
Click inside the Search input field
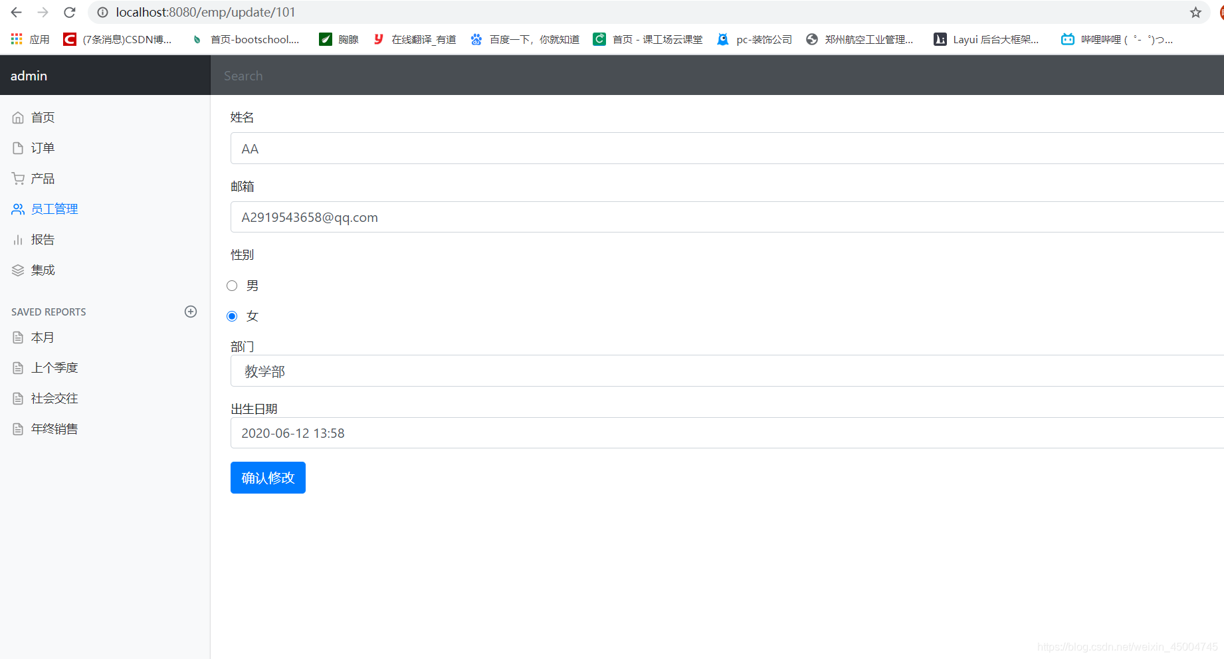(399, 75)
